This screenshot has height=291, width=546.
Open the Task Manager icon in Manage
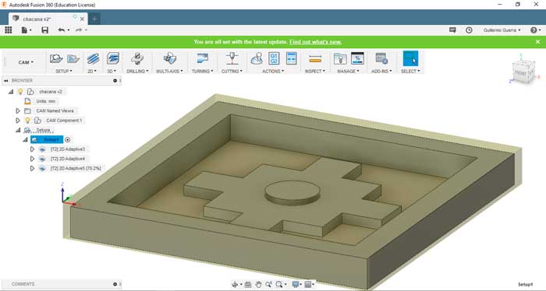357,58
